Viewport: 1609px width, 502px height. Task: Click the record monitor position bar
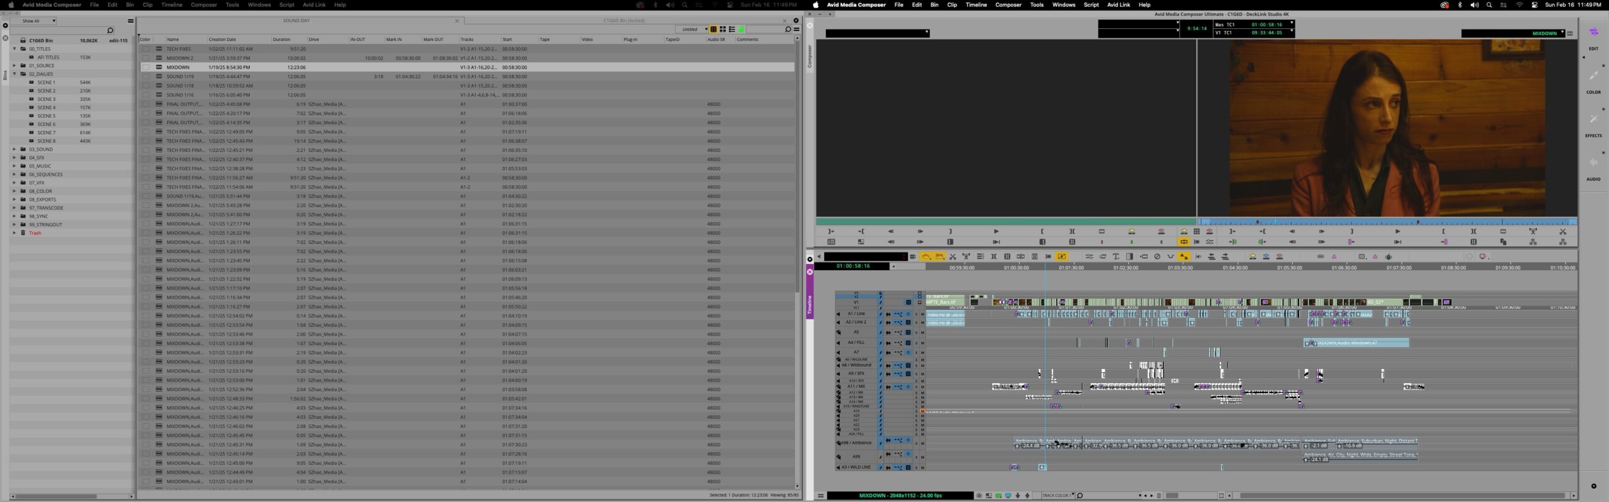(x=1387, y=222)
